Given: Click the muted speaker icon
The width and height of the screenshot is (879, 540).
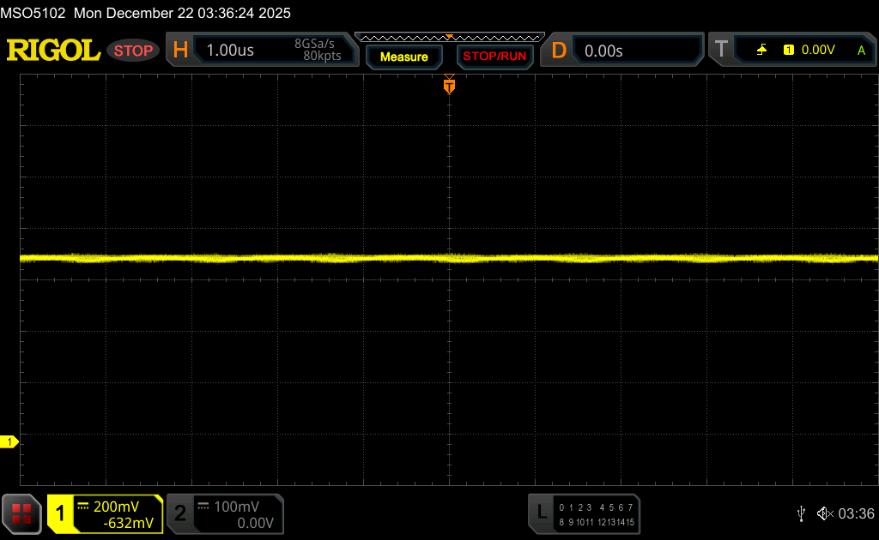Looking at the screenshot, I should (825, 513).
